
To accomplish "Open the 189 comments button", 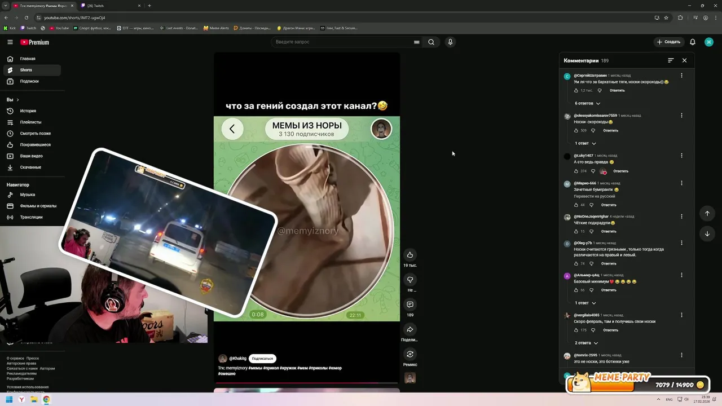I will pyautogui.click(x=410, y=304).
